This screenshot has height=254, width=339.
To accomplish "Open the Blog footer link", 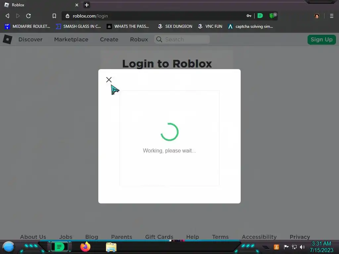I will pos(92,237).
